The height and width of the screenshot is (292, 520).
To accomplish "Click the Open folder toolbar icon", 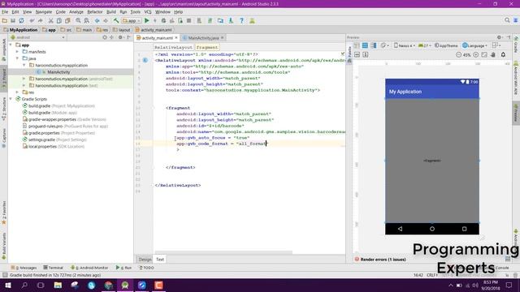I will 5,20.
